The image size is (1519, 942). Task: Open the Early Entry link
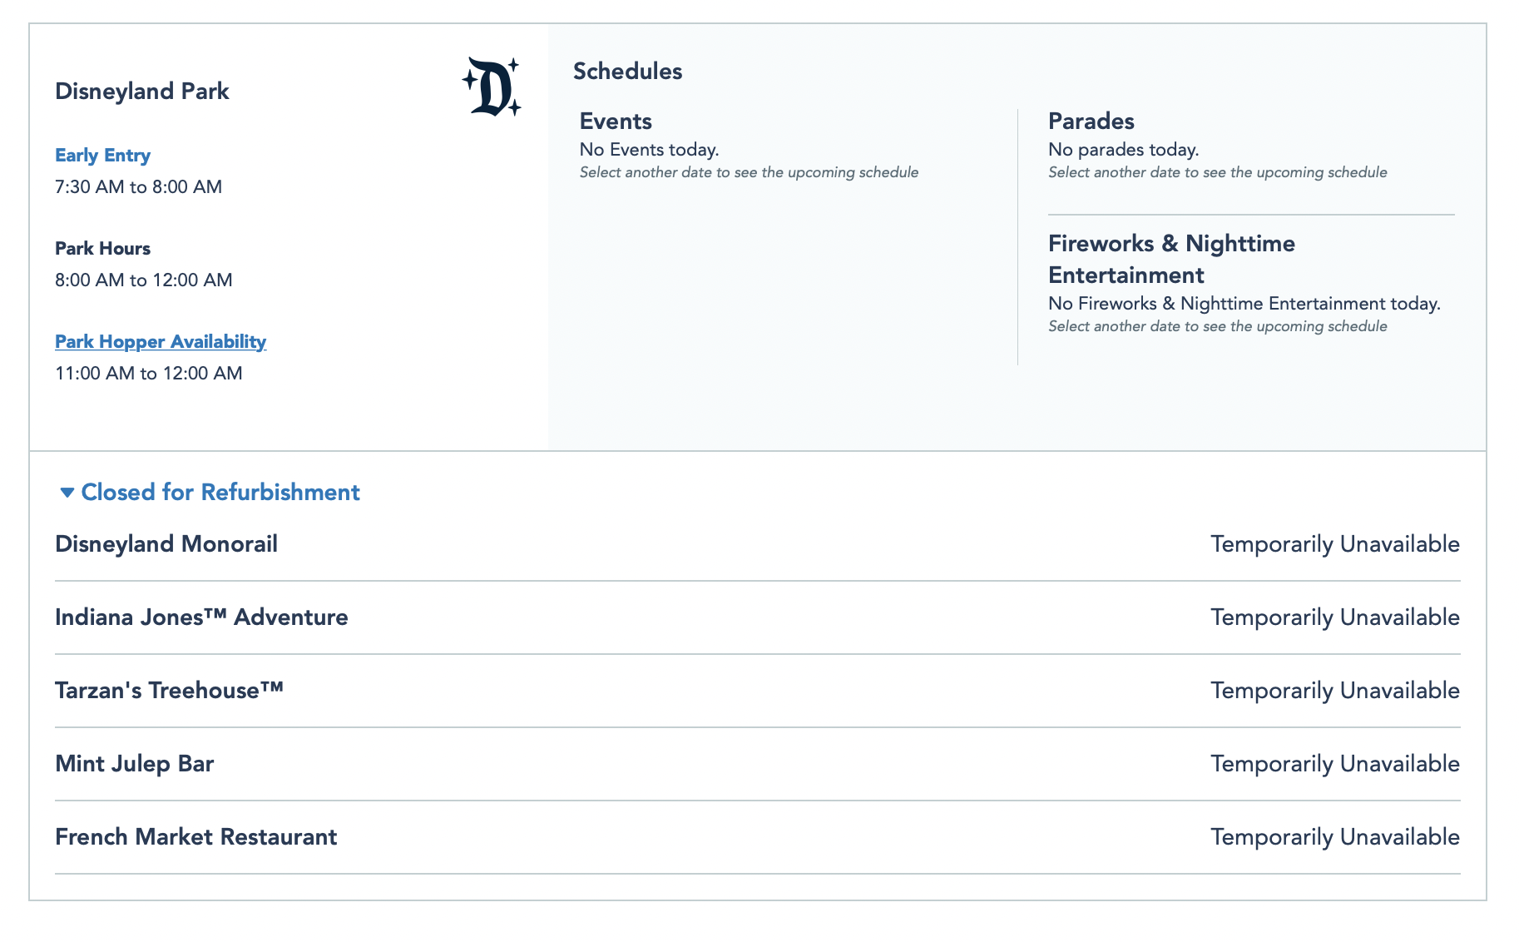(x=102, y=156)
